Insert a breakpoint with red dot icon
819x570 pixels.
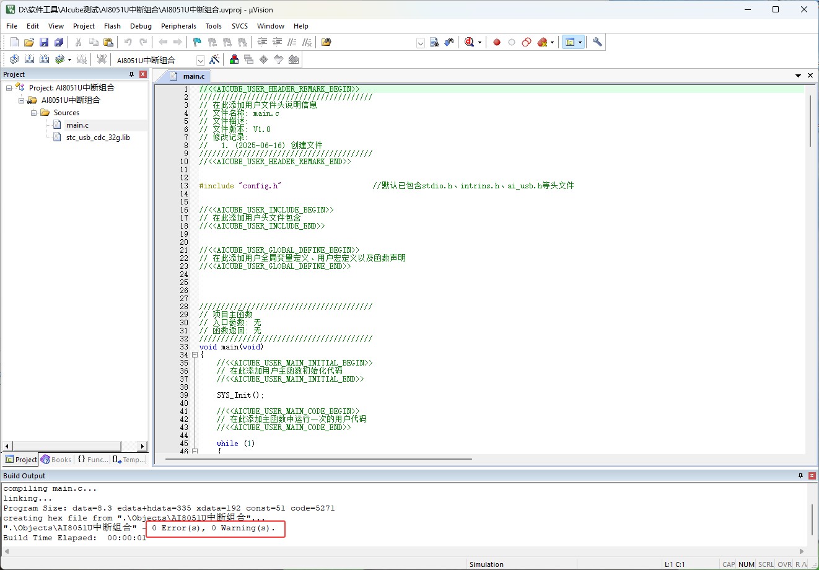[x=497, y=42]
